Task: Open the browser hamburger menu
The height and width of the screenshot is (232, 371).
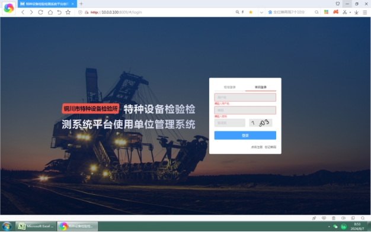Action: (x=365, y=12)
